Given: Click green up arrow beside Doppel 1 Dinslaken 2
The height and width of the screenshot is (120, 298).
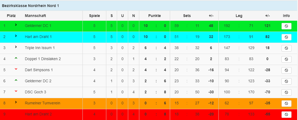Looking at the screenshot, I should 16,58.
